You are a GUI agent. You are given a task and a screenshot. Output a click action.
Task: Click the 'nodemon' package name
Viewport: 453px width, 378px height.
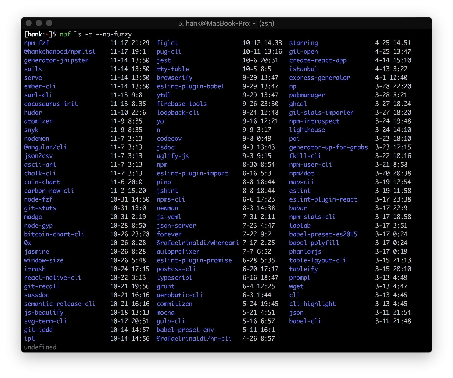pyautogui.click(x=37, y=139)
